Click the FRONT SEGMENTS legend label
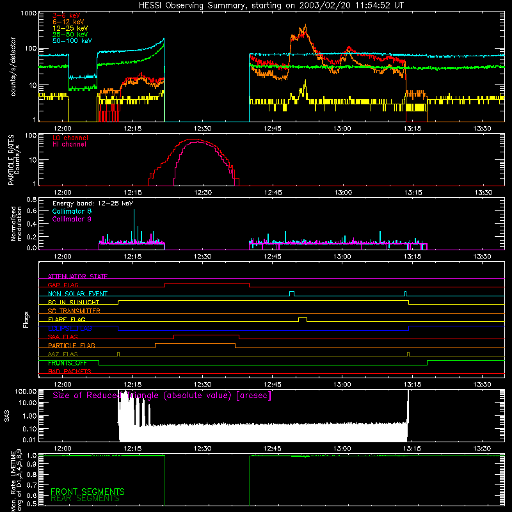The width and height of the screenshot is (512, 512). pyautogui.click(x=88, y=492)
